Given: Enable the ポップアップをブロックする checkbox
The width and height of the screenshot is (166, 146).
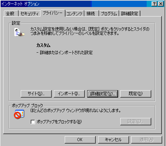Looking at the screenshot, I should pyautogui.click(x=33, y=122).
